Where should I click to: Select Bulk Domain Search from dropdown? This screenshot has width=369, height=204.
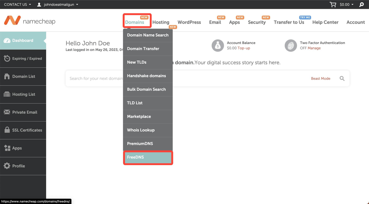point(148,89)
